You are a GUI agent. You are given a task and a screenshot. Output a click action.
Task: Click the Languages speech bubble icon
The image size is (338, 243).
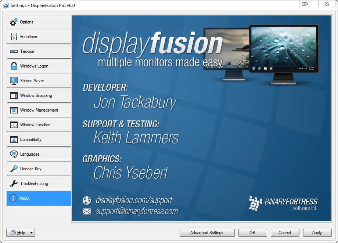coord(14,154)
